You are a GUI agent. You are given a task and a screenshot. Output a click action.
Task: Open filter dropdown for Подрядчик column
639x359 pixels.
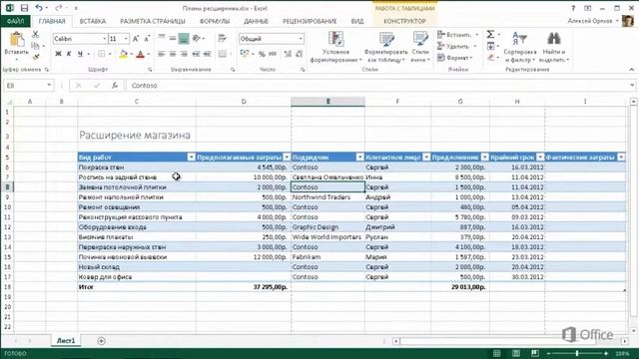359,158
